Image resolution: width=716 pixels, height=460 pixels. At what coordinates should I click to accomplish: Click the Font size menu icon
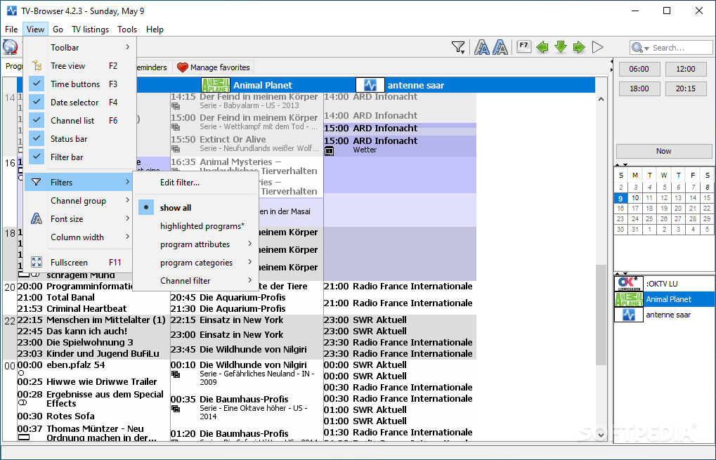click(37, 219)
